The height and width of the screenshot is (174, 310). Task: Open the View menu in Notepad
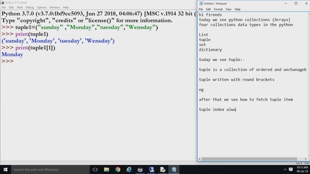[x=229, y=9]
